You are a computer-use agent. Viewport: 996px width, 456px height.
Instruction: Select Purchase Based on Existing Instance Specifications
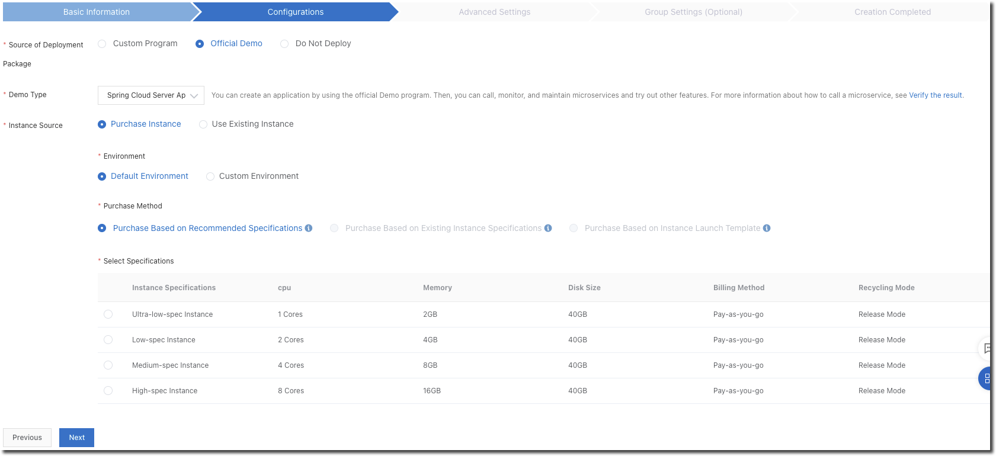(x=334, y=228)
